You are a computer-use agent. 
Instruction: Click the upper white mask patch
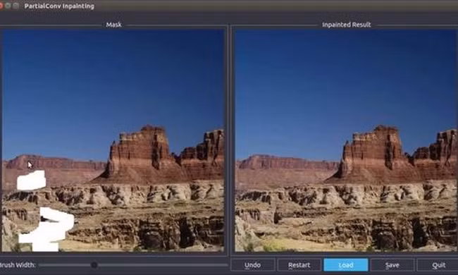[x=32, y=181]
